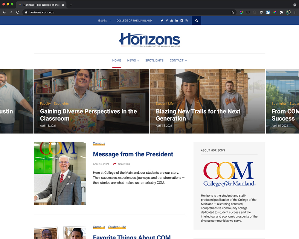The width and height of the screenshot is (299, 239).
Task: Click the Horizons magazine logo
Action: point(150,40)
